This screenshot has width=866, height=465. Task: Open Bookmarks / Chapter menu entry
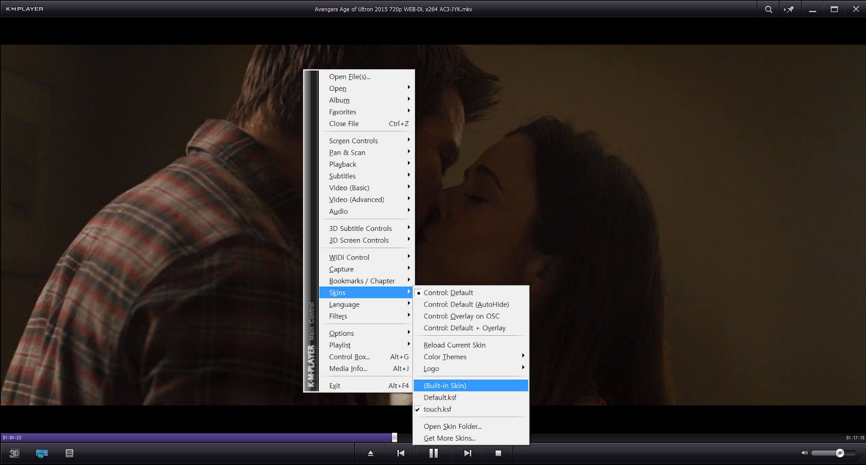[366, 281]
